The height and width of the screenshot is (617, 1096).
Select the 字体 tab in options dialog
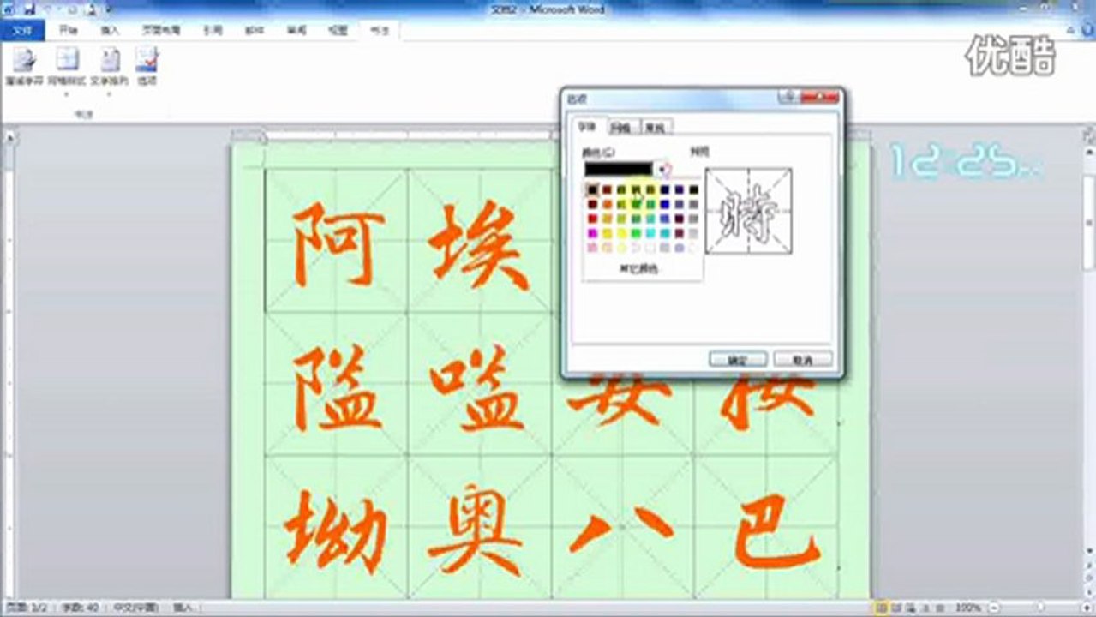point(588,125)
